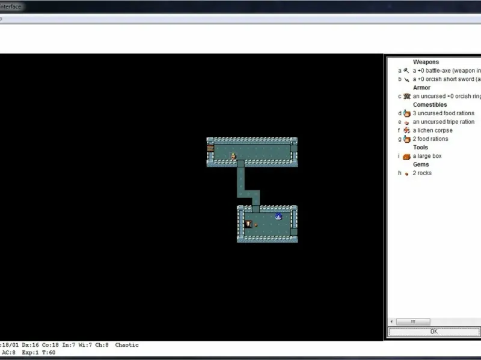Click 'Chaotic' alignment in status bar
The height and width of the screenshot is (360, 481).
tap(127, 345)
